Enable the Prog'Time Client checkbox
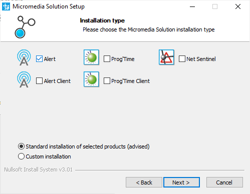Viewport: 250px width, 194px height. click(107, 81)
